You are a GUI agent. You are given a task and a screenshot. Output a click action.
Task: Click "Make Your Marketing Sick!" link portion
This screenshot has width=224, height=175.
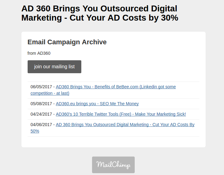(160, 114)
